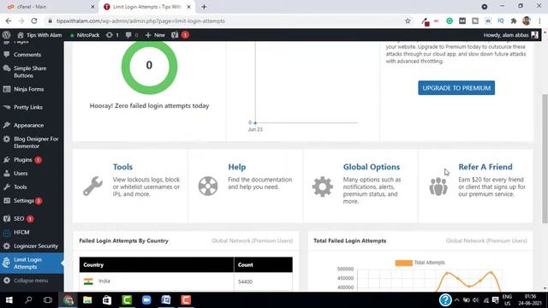Open Plugins menu in sidebar

coord(23,160)
